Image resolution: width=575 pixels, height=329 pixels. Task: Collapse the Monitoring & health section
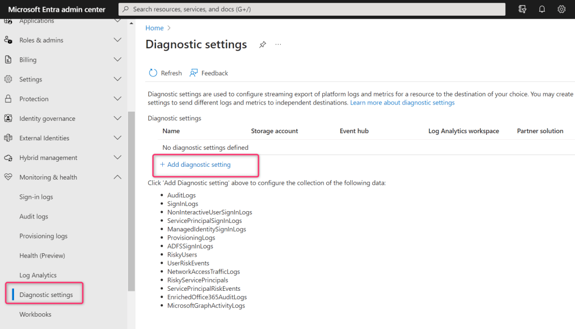pos(117,177)
